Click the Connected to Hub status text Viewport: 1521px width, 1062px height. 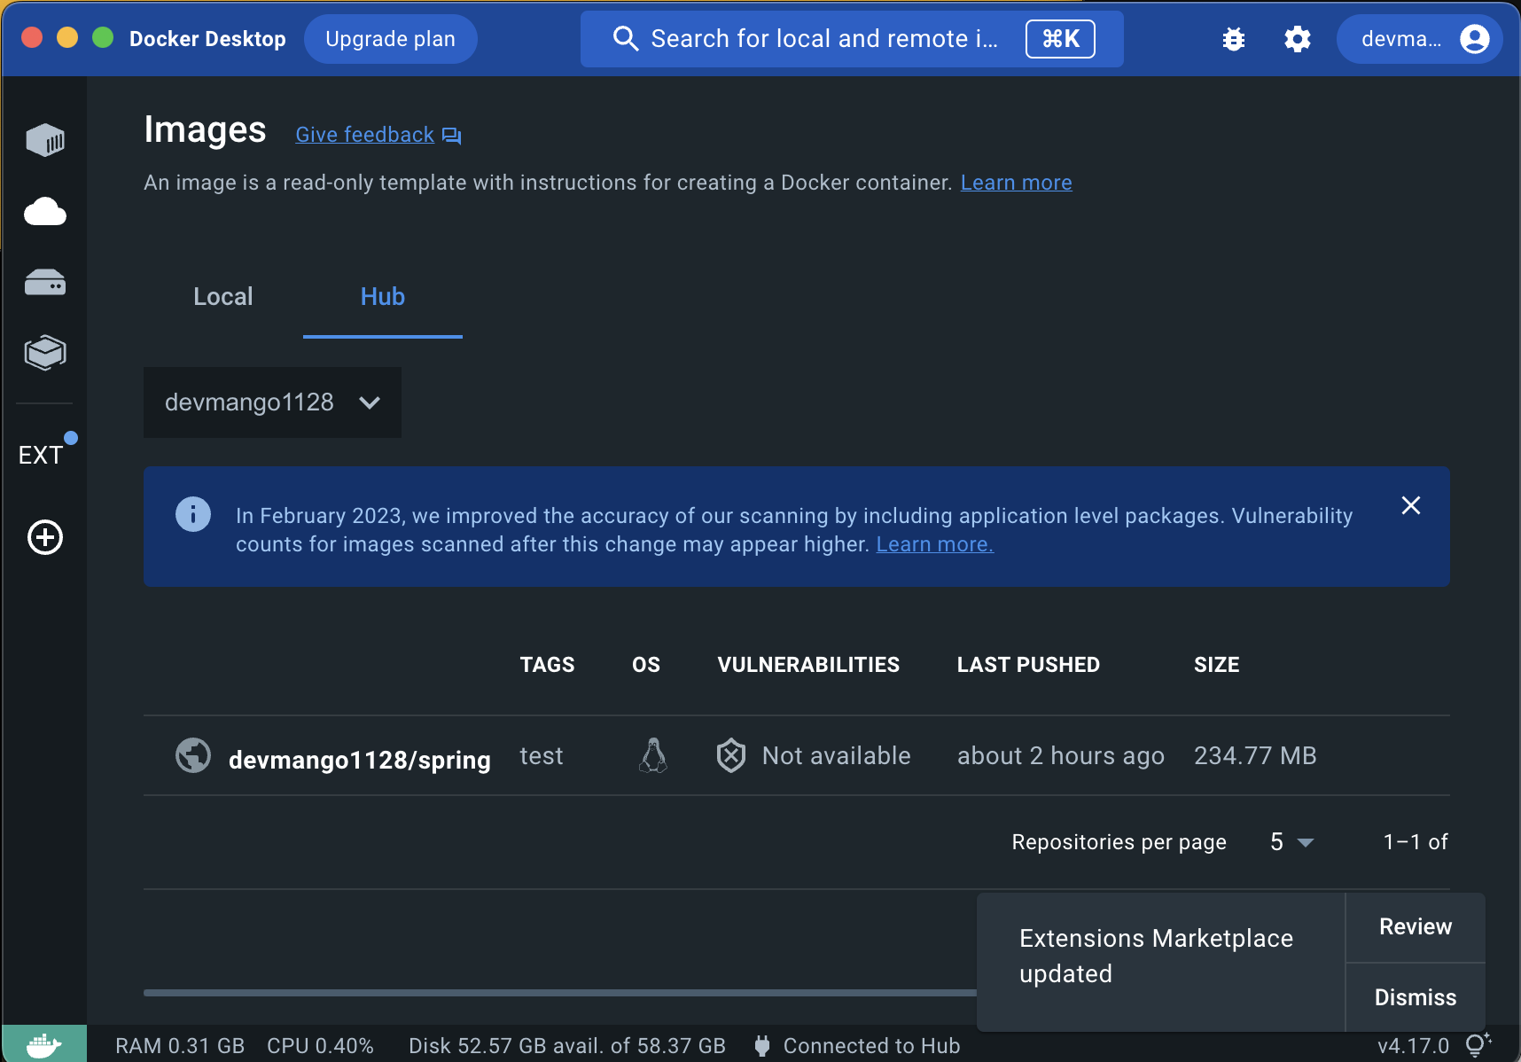871,1046
